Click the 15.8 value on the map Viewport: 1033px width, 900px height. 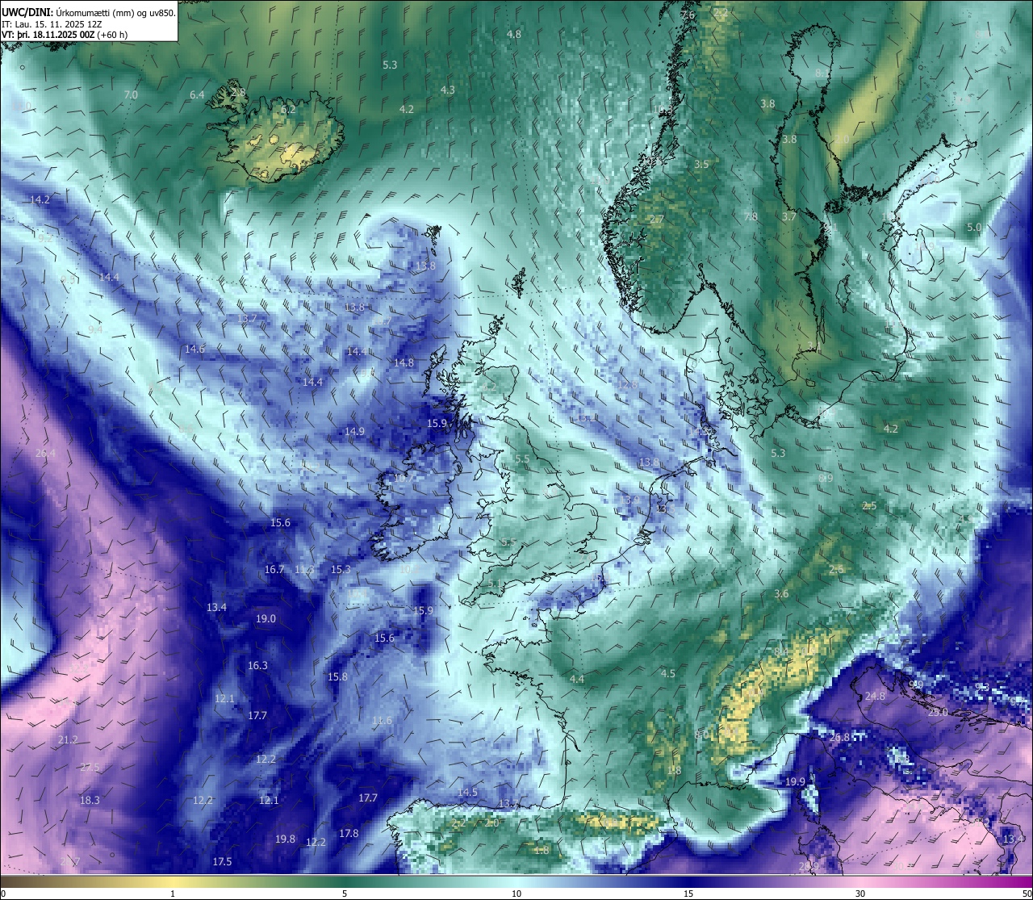(x=337, y=677)
